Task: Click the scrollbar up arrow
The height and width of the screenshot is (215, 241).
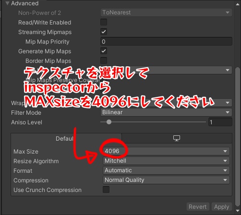Action: [x=238, y=4]
